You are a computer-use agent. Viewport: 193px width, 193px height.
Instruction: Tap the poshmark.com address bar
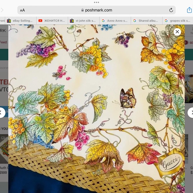[x=96, y=10]
